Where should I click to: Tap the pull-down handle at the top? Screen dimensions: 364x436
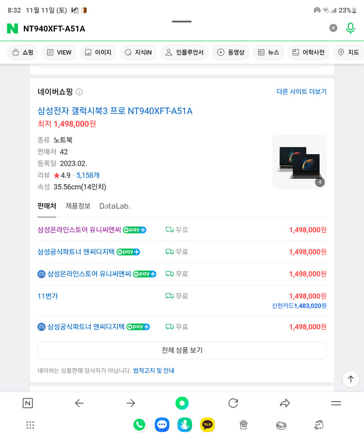pos(182,21)
